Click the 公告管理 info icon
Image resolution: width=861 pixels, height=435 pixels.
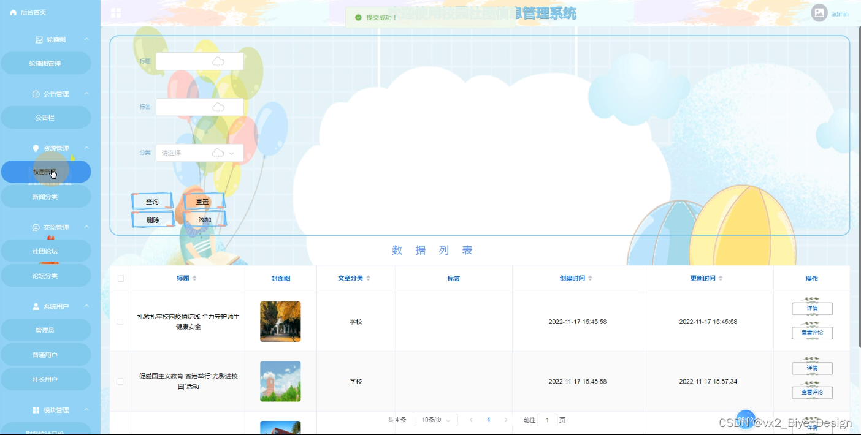point(36,94)
